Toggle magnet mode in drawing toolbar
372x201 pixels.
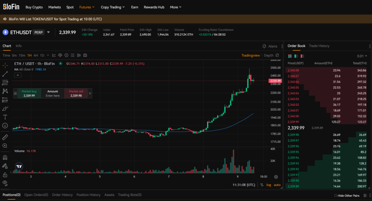point(5,158)
